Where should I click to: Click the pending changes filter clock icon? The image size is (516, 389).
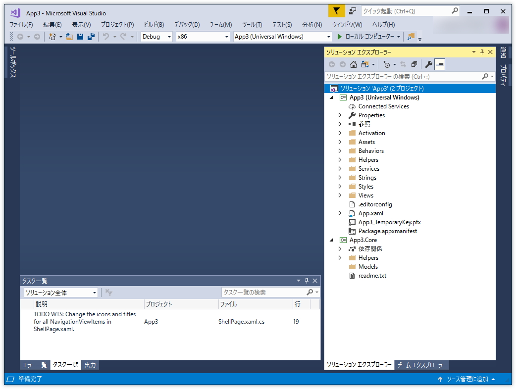[x=387, y=64]
